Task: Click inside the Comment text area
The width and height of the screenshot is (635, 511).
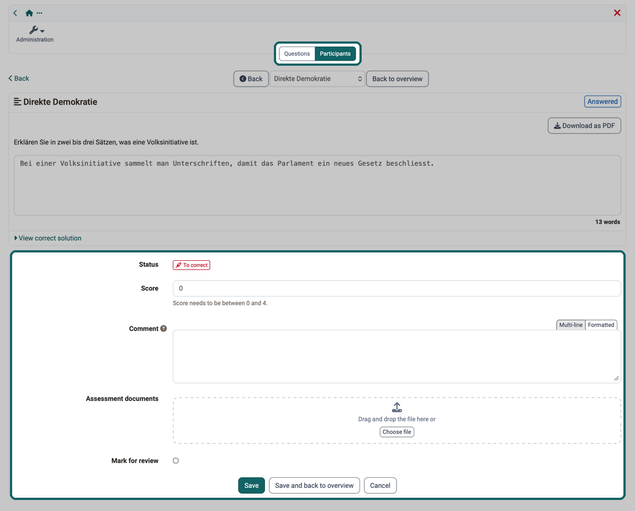Action: click(x=396, y=356)
